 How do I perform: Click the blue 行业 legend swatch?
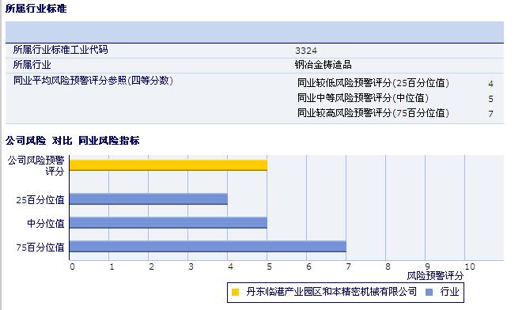coord(429,292)
